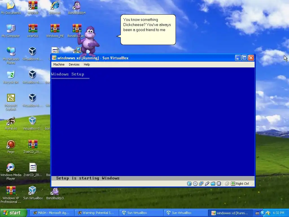
Task: Open the Machine menu
Action: (59, 64)
